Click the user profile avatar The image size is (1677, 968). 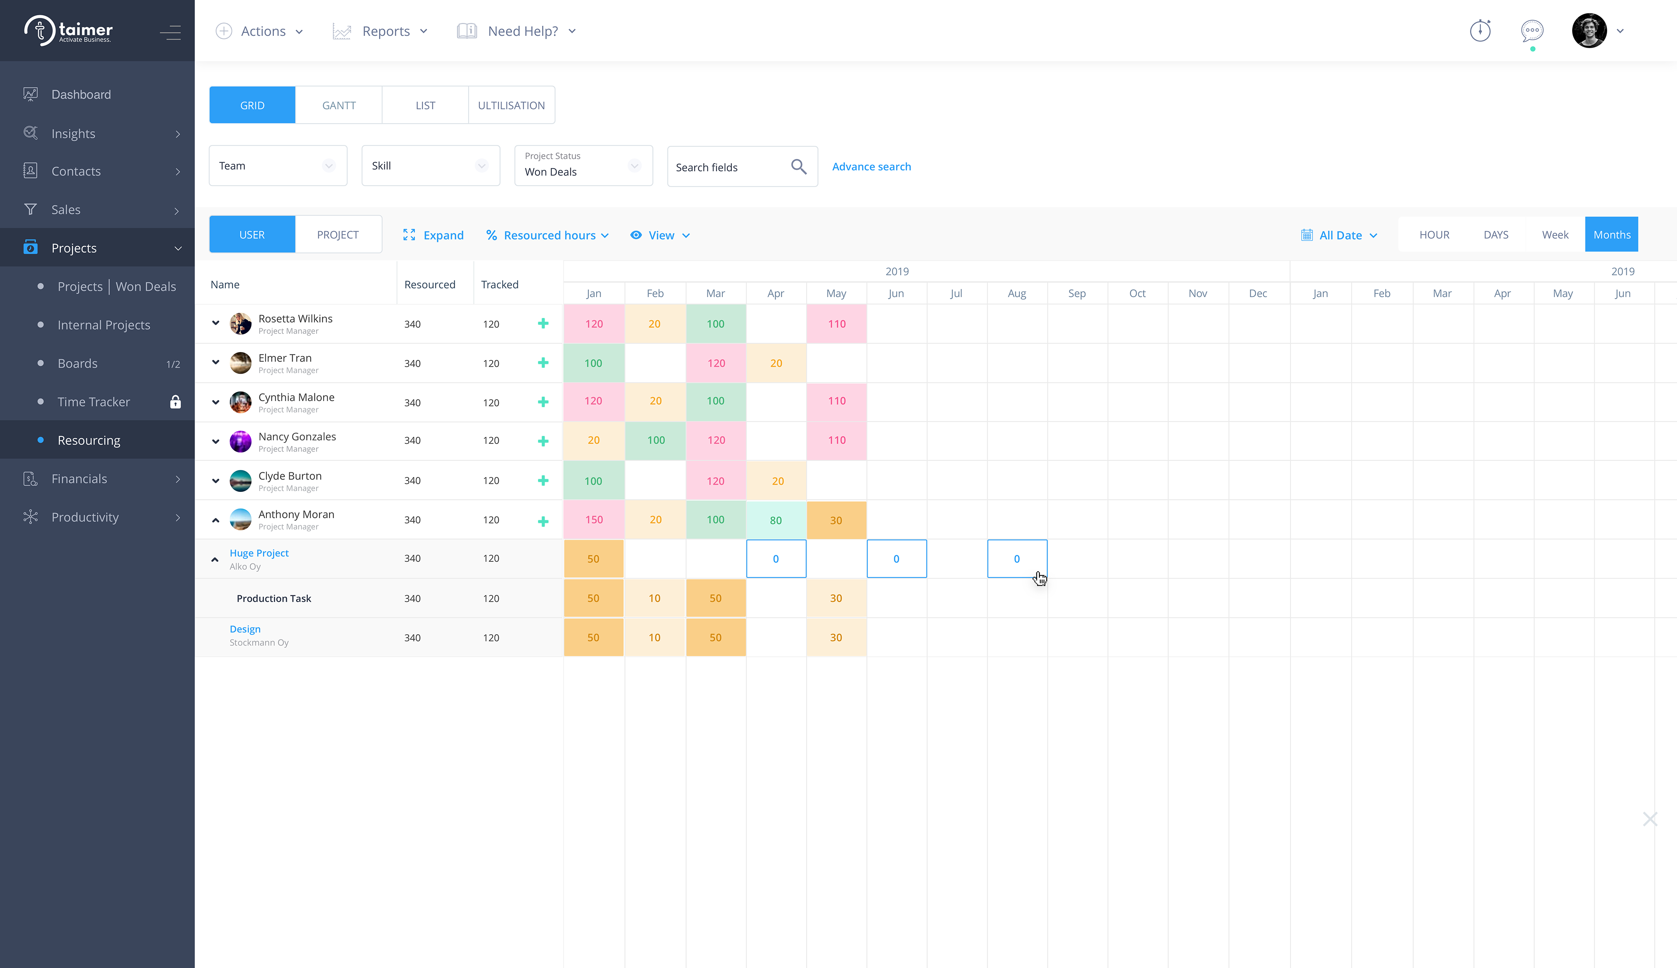(x=1589, y=31)
